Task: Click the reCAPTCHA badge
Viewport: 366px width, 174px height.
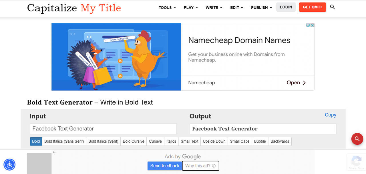Action: (356, 162)
